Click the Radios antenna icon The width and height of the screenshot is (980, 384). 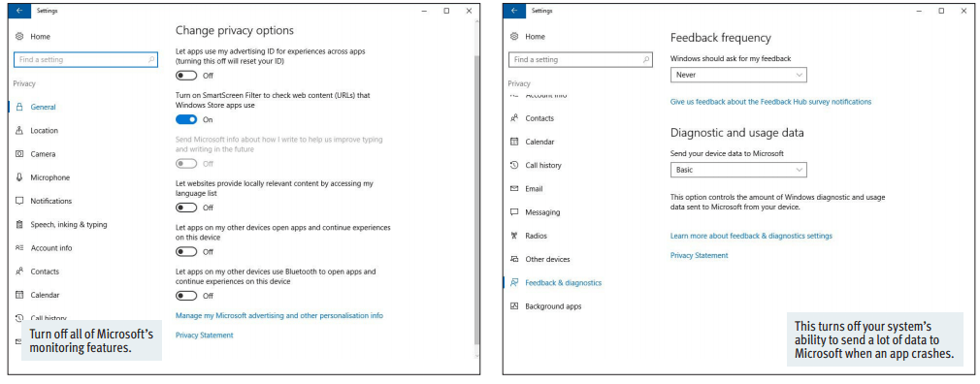coord(514,236)
